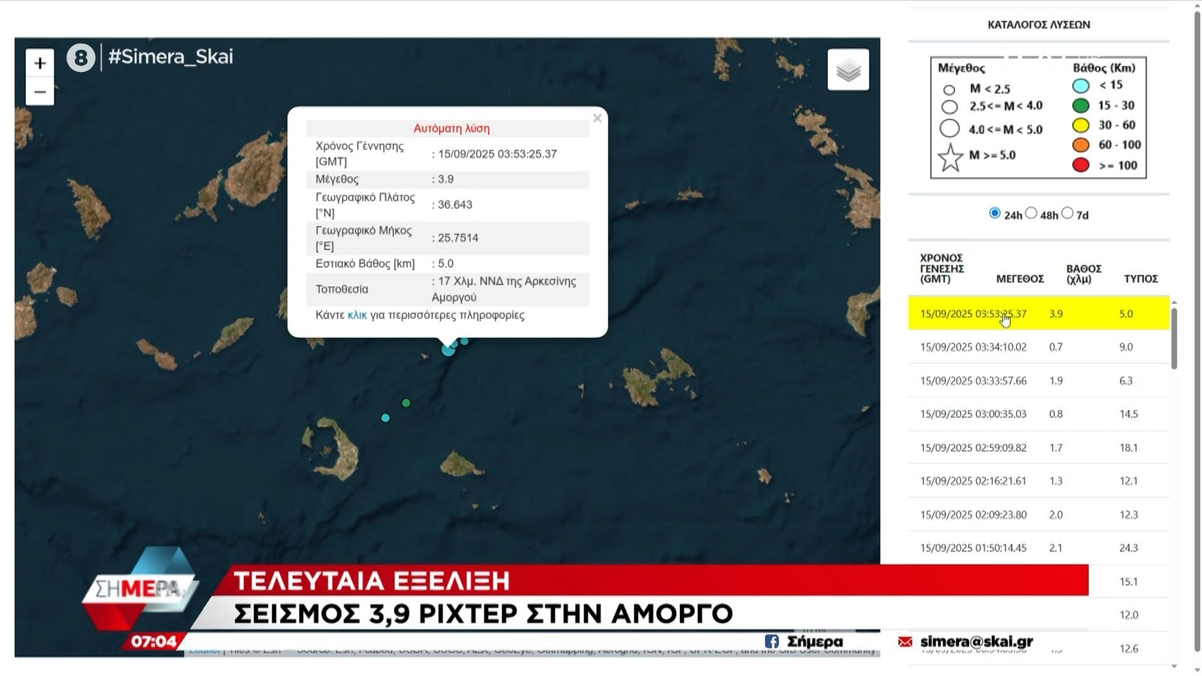Screen dimensions: 1202x676
Task: Open the map layers selector
Action: tap(848, 70)
